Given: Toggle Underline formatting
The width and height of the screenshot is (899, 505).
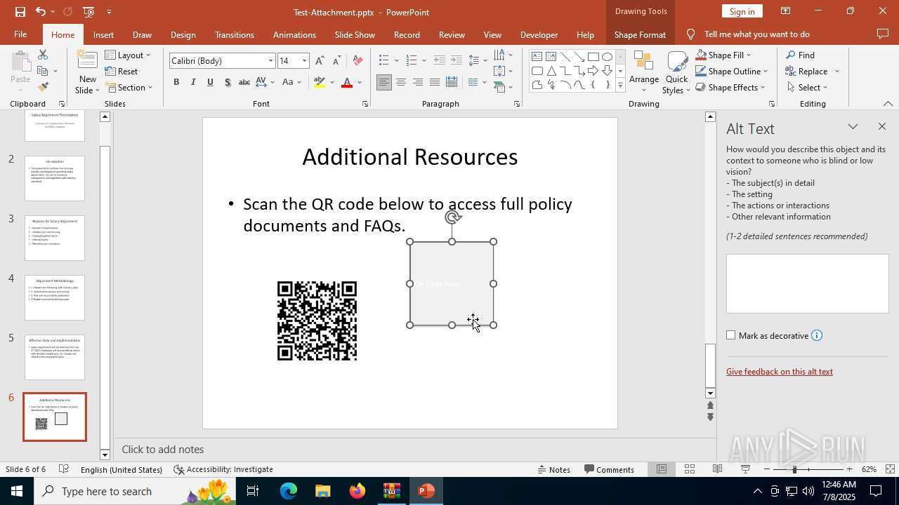Looking at the screenshot, I should pos(210,82).
